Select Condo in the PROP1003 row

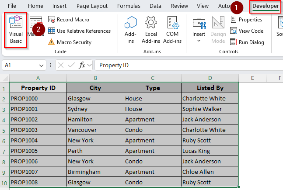pyautogui.click(x=153, y=130)
